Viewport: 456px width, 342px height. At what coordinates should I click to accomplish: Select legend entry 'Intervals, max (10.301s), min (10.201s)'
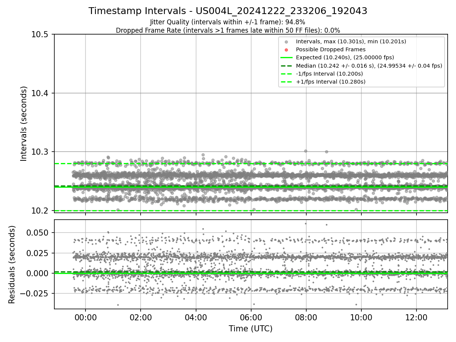click(x=351, y=41)
